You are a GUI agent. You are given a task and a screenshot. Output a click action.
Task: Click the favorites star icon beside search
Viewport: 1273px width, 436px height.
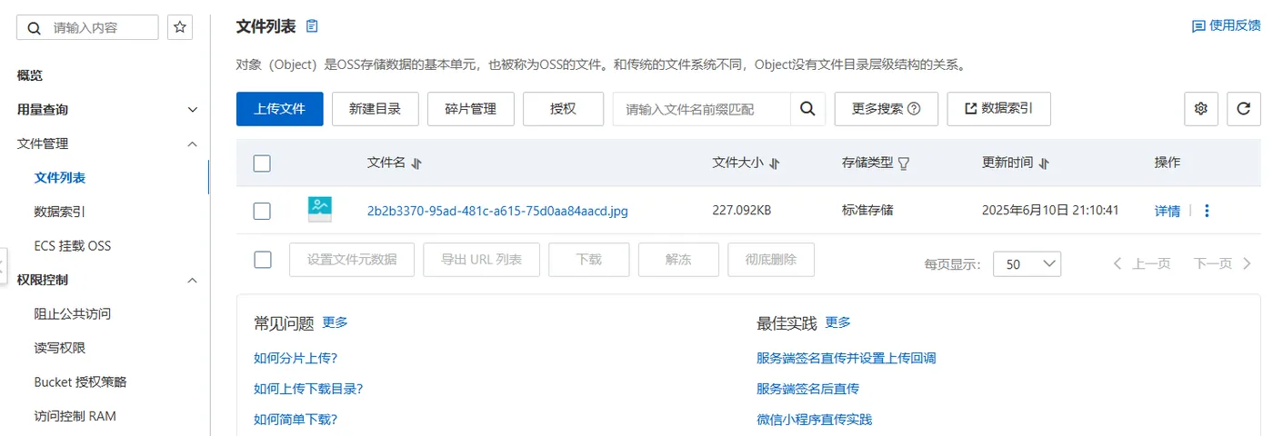[181, 27]
